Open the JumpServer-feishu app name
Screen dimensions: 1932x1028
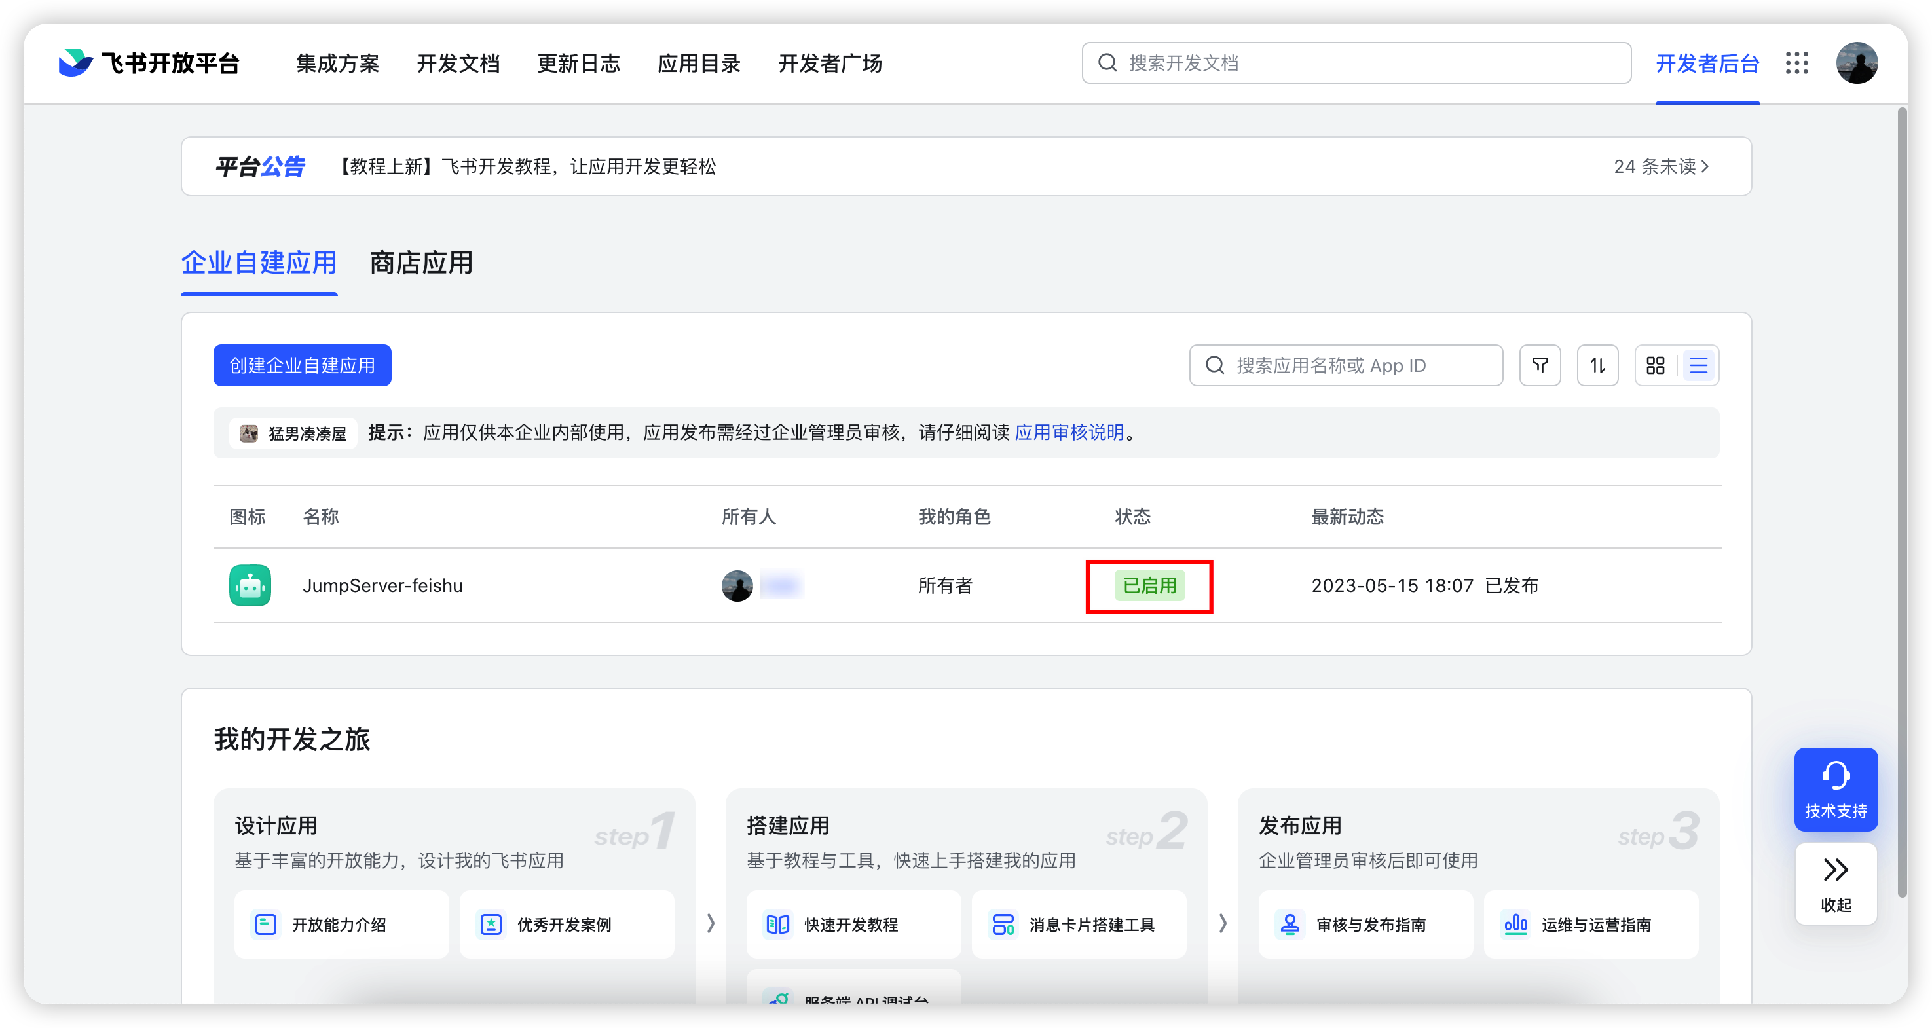click(x=382, y=585)
